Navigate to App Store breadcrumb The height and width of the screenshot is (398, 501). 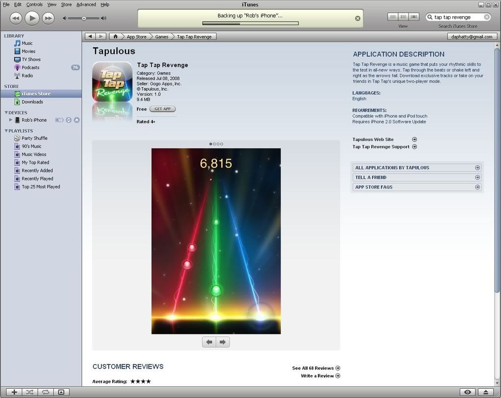[x=137, y=37]
